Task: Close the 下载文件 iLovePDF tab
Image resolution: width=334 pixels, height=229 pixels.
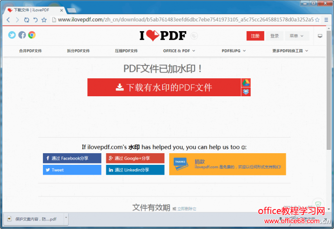Action: [61, 10]
